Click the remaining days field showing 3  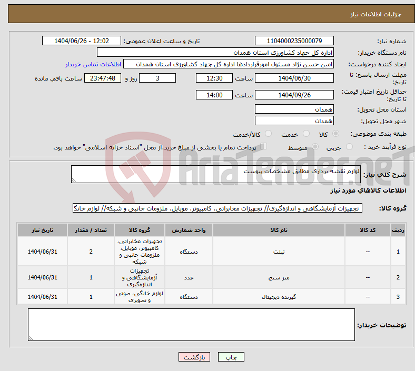(157, 78)
